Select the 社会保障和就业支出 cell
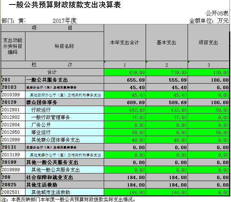 click(x=64, y=177)
